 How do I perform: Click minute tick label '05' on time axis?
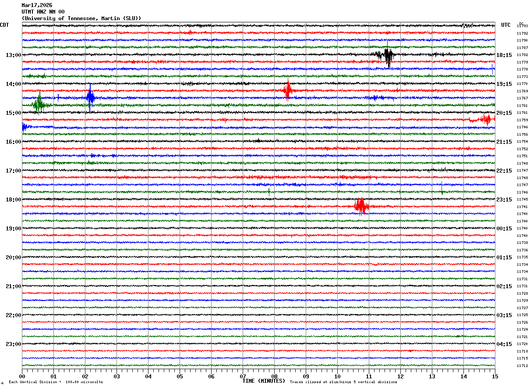pos(180,376)
